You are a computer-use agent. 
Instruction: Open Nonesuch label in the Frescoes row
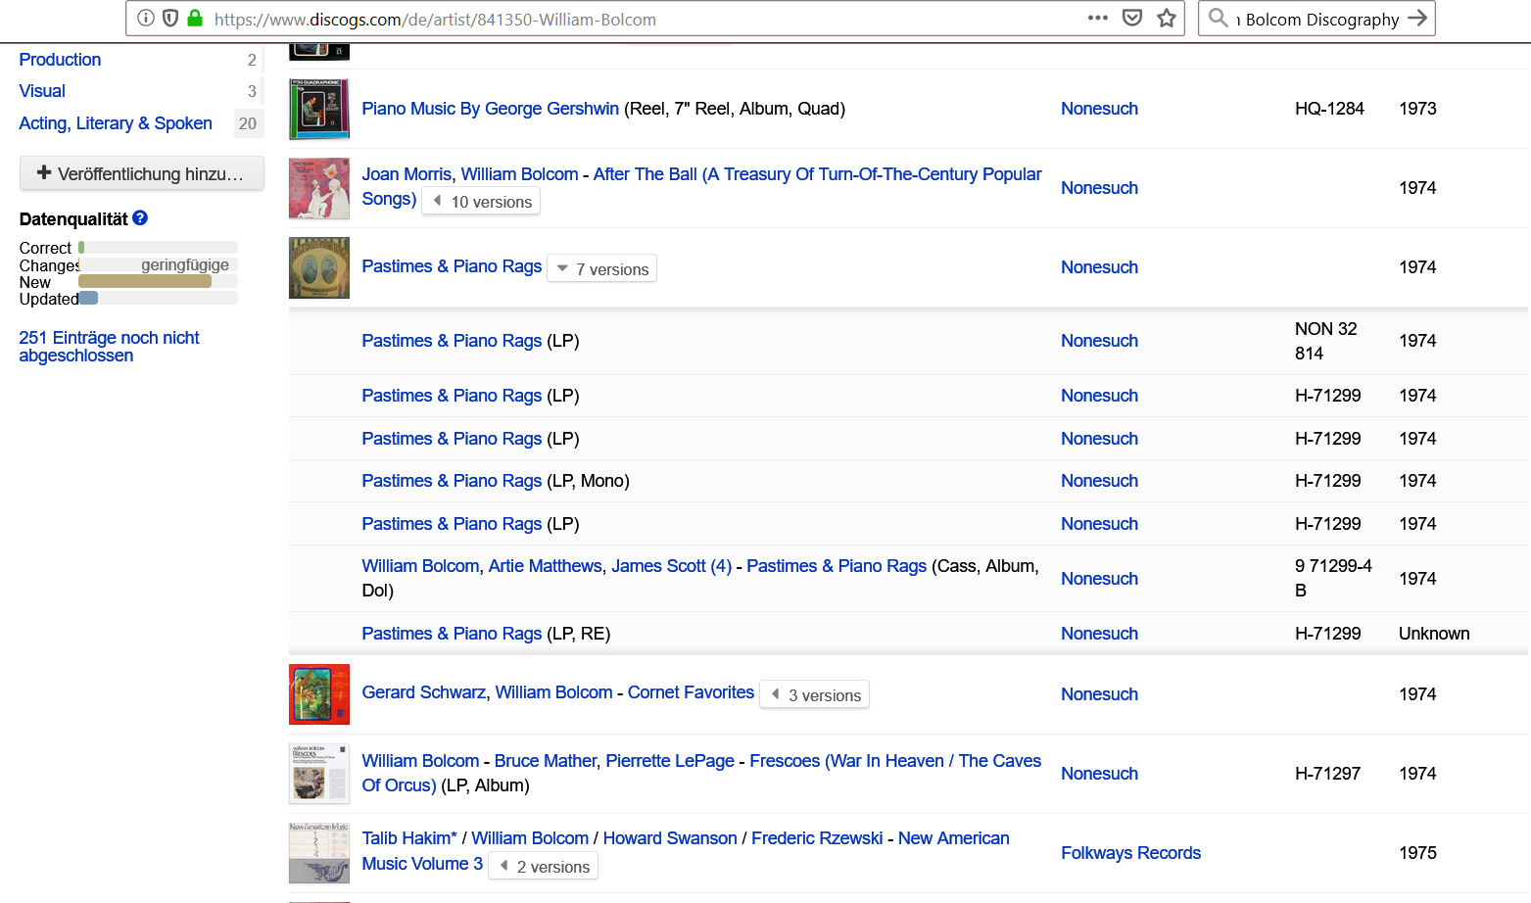pyautogui.click(x=1099, y=774)
